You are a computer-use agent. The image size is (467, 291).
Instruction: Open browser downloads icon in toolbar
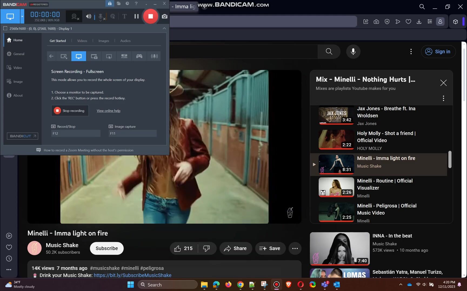pyautogui.click(x=419, y=22)
